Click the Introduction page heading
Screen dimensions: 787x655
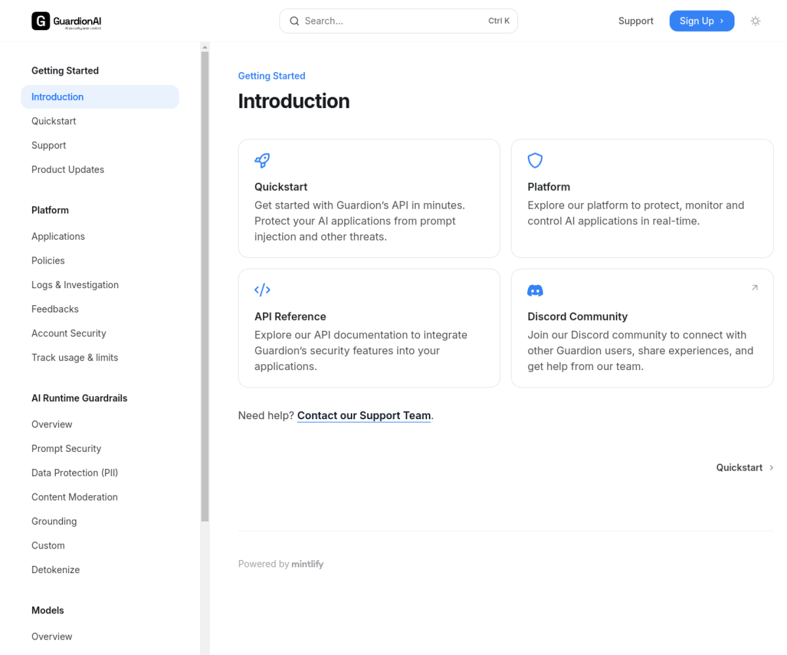click(x=294, y=101)
